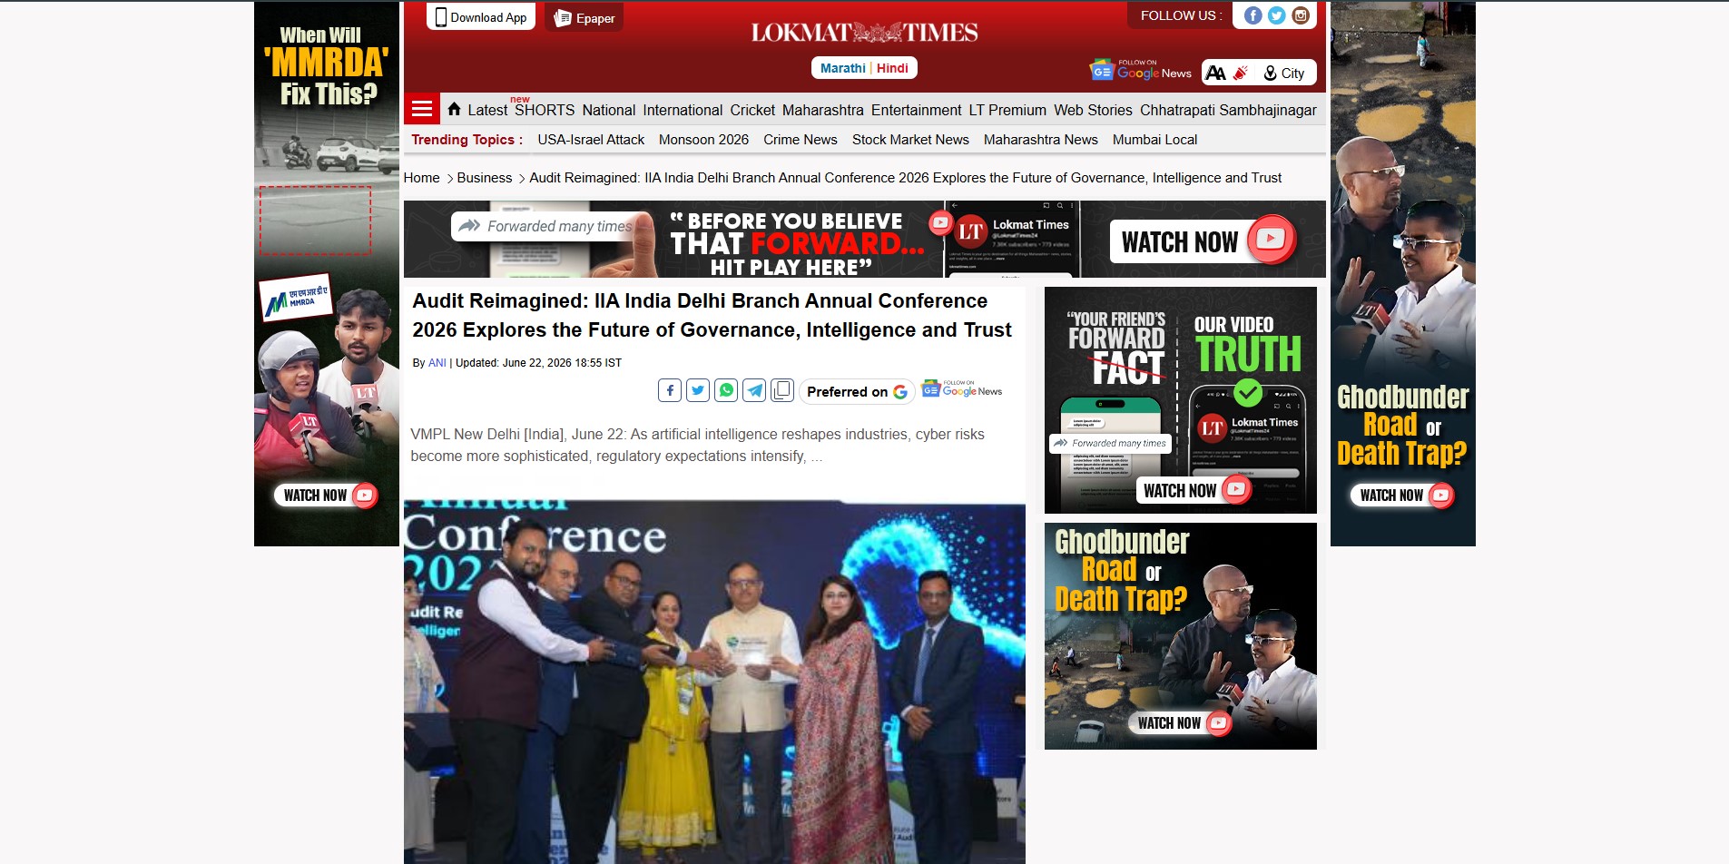Share article on Facebook
The image size is (1729, 864).
670,390
